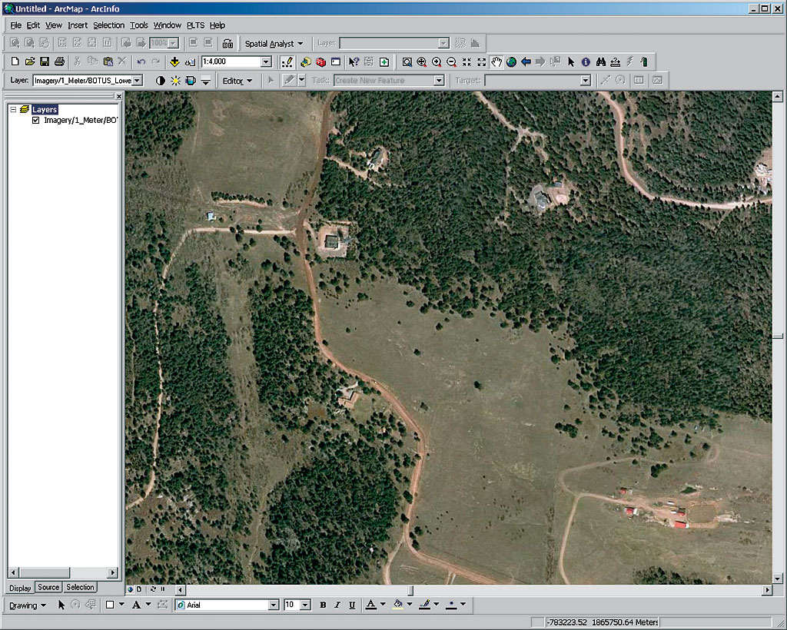
Task: Click the fill color paint bucket
Action: [398, 605]
